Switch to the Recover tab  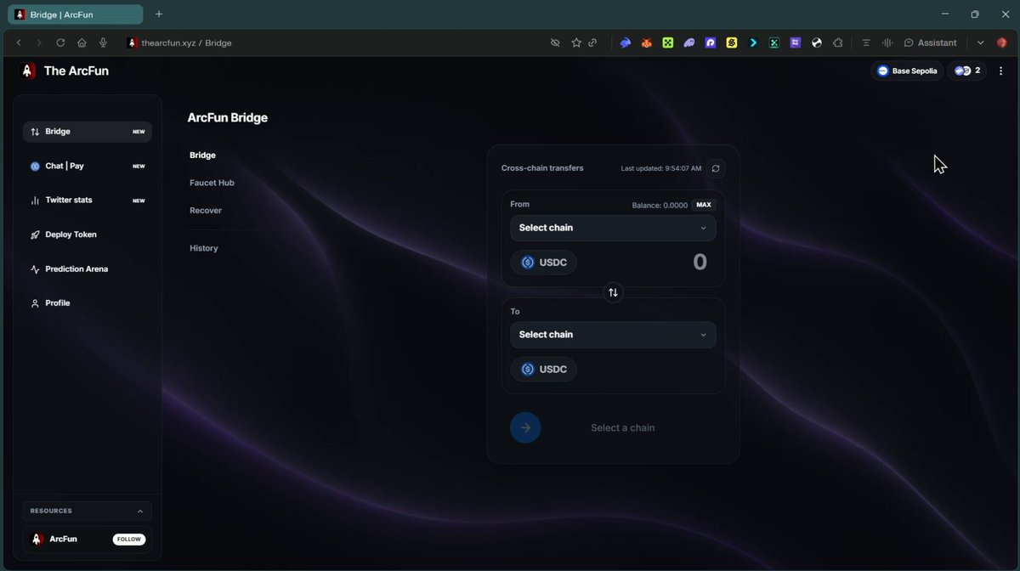206,211
